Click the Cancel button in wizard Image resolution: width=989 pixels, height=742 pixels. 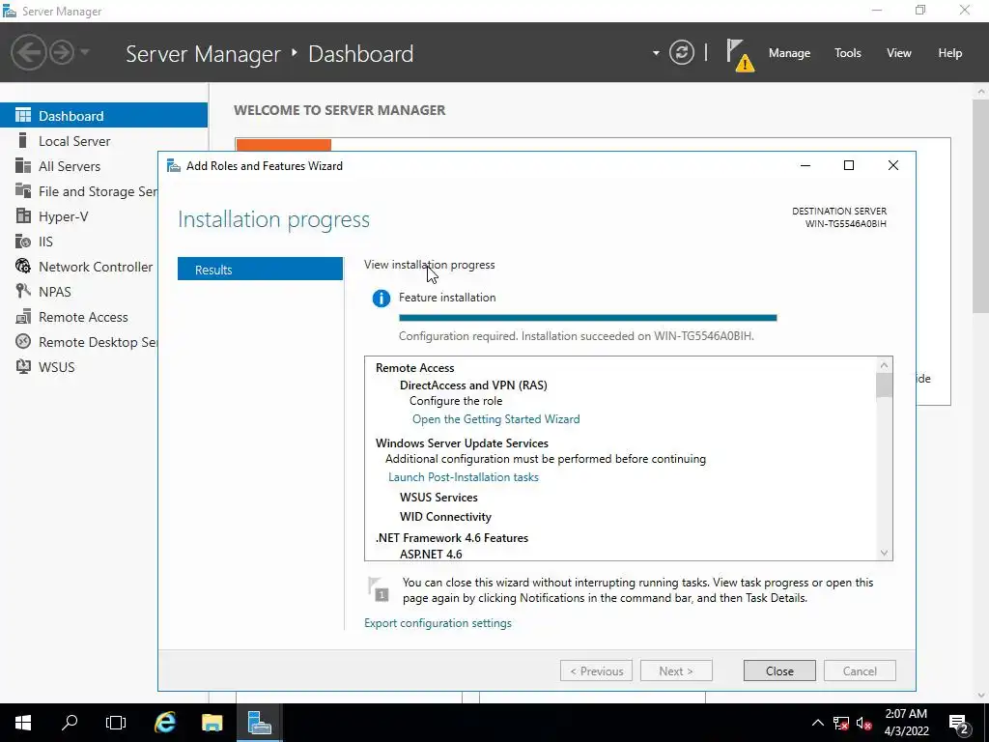click(860, 671)
